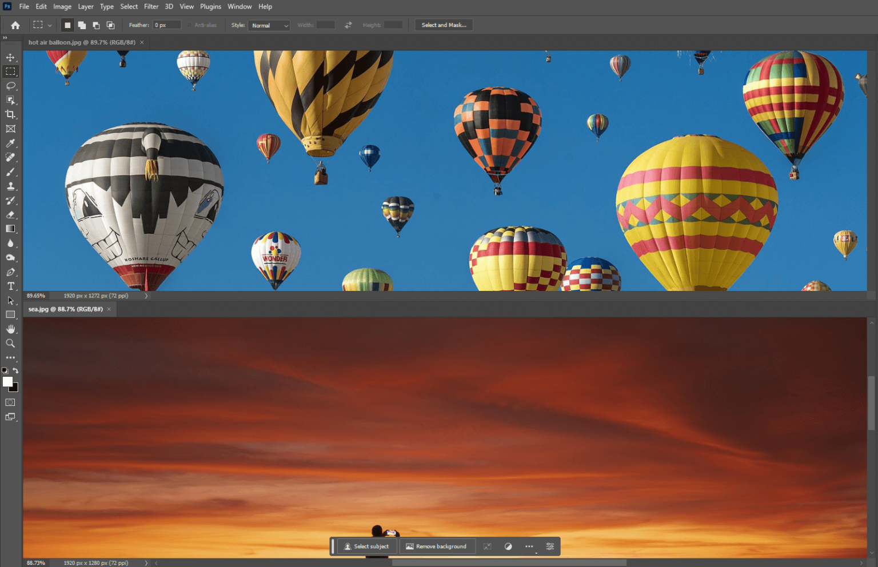The height and width of the screenshot is (567, 878).
Task: Select the Zoom tool
Action: pyautogui.click(x=10, y=343)
